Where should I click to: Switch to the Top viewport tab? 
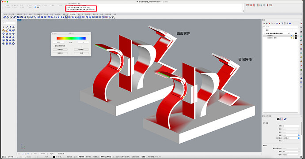(35, 154)
